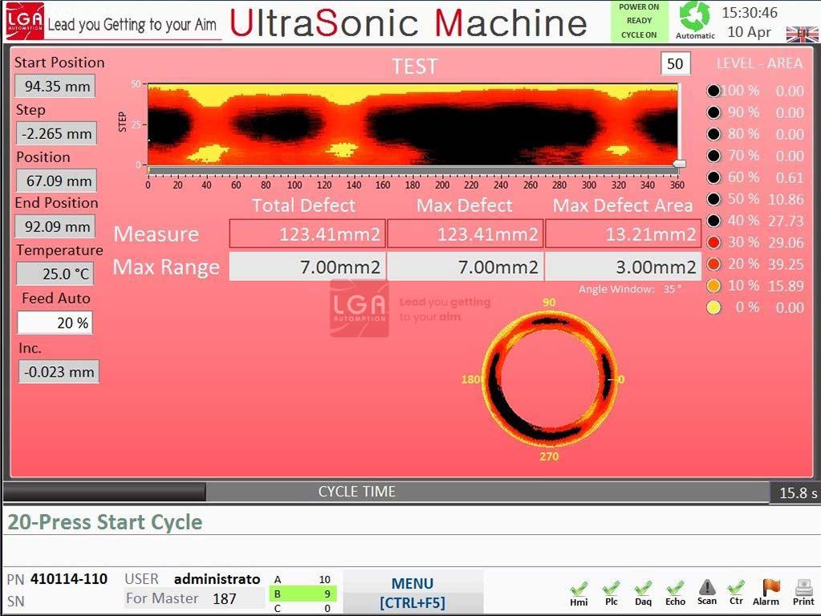Screen dimensions: 821x616
Task: Click the Feed Auto 20 % field
Action: coord(55,323)
